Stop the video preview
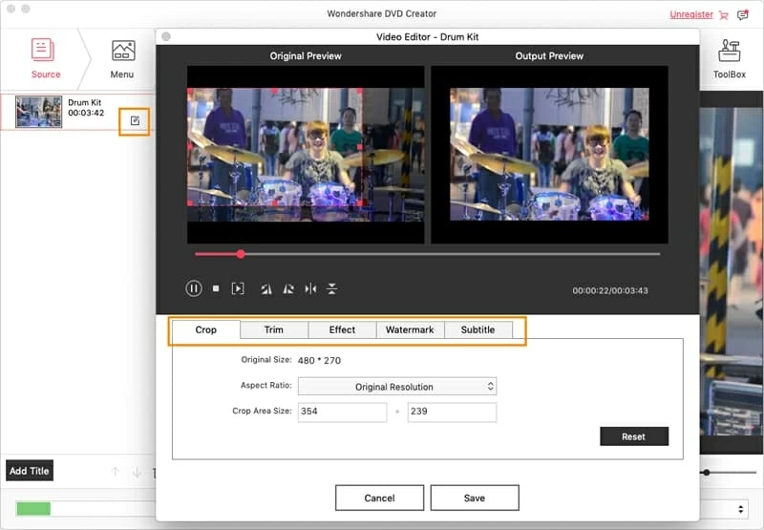 click(x=216, y=288)
